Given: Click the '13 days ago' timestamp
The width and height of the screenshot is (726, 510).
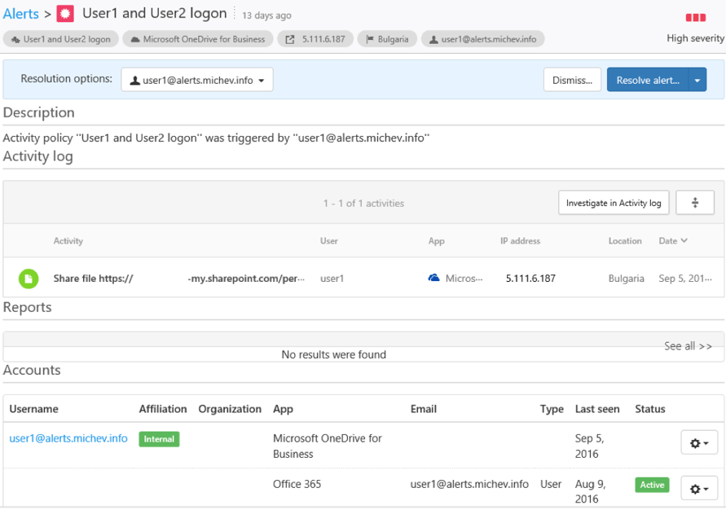Looking at the screenshot, I should tap(266, 15).
